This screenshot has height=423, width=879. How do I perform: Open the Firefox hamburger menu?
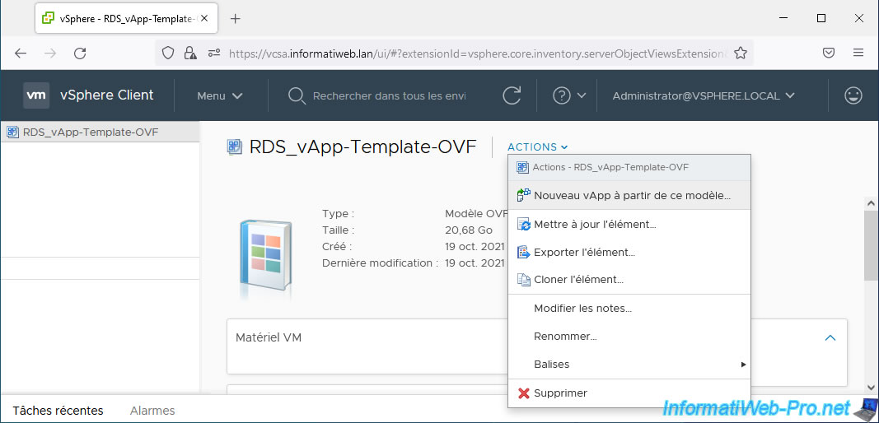point(858,53)
